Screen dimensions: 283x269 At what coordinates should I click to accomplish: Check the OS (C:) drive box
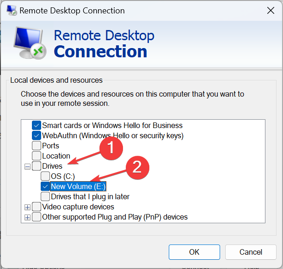tap(45, 176)
